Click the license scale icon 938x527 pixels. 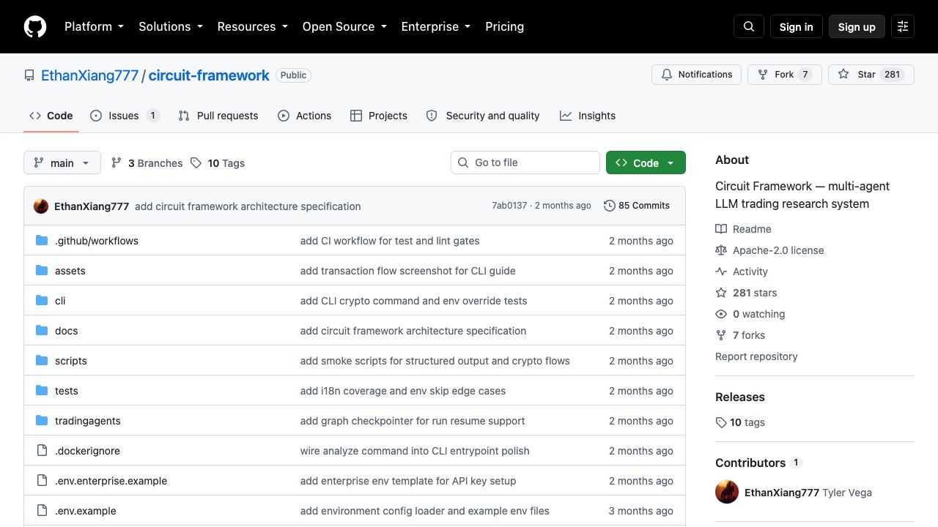[721, 250]
